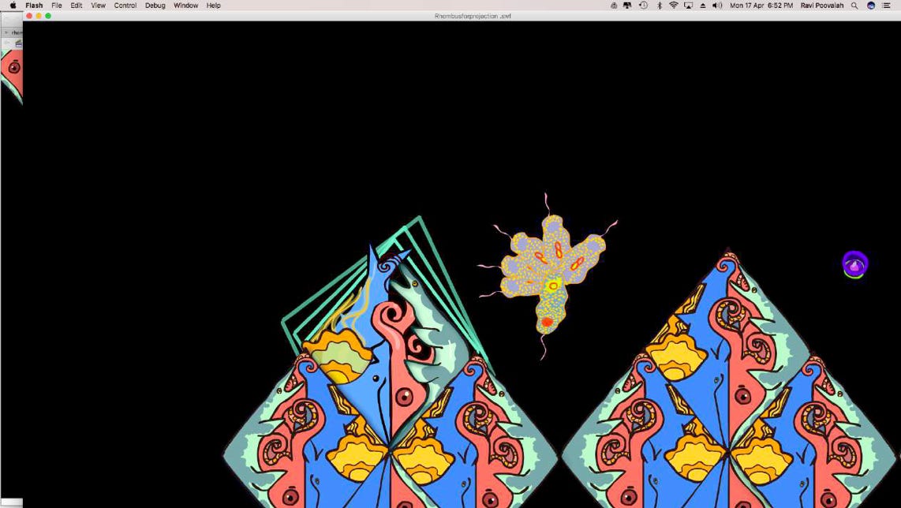This screenshot has height=508, width=901.
Task: Open Siri from the menu bar
Action: click(871, 6)
